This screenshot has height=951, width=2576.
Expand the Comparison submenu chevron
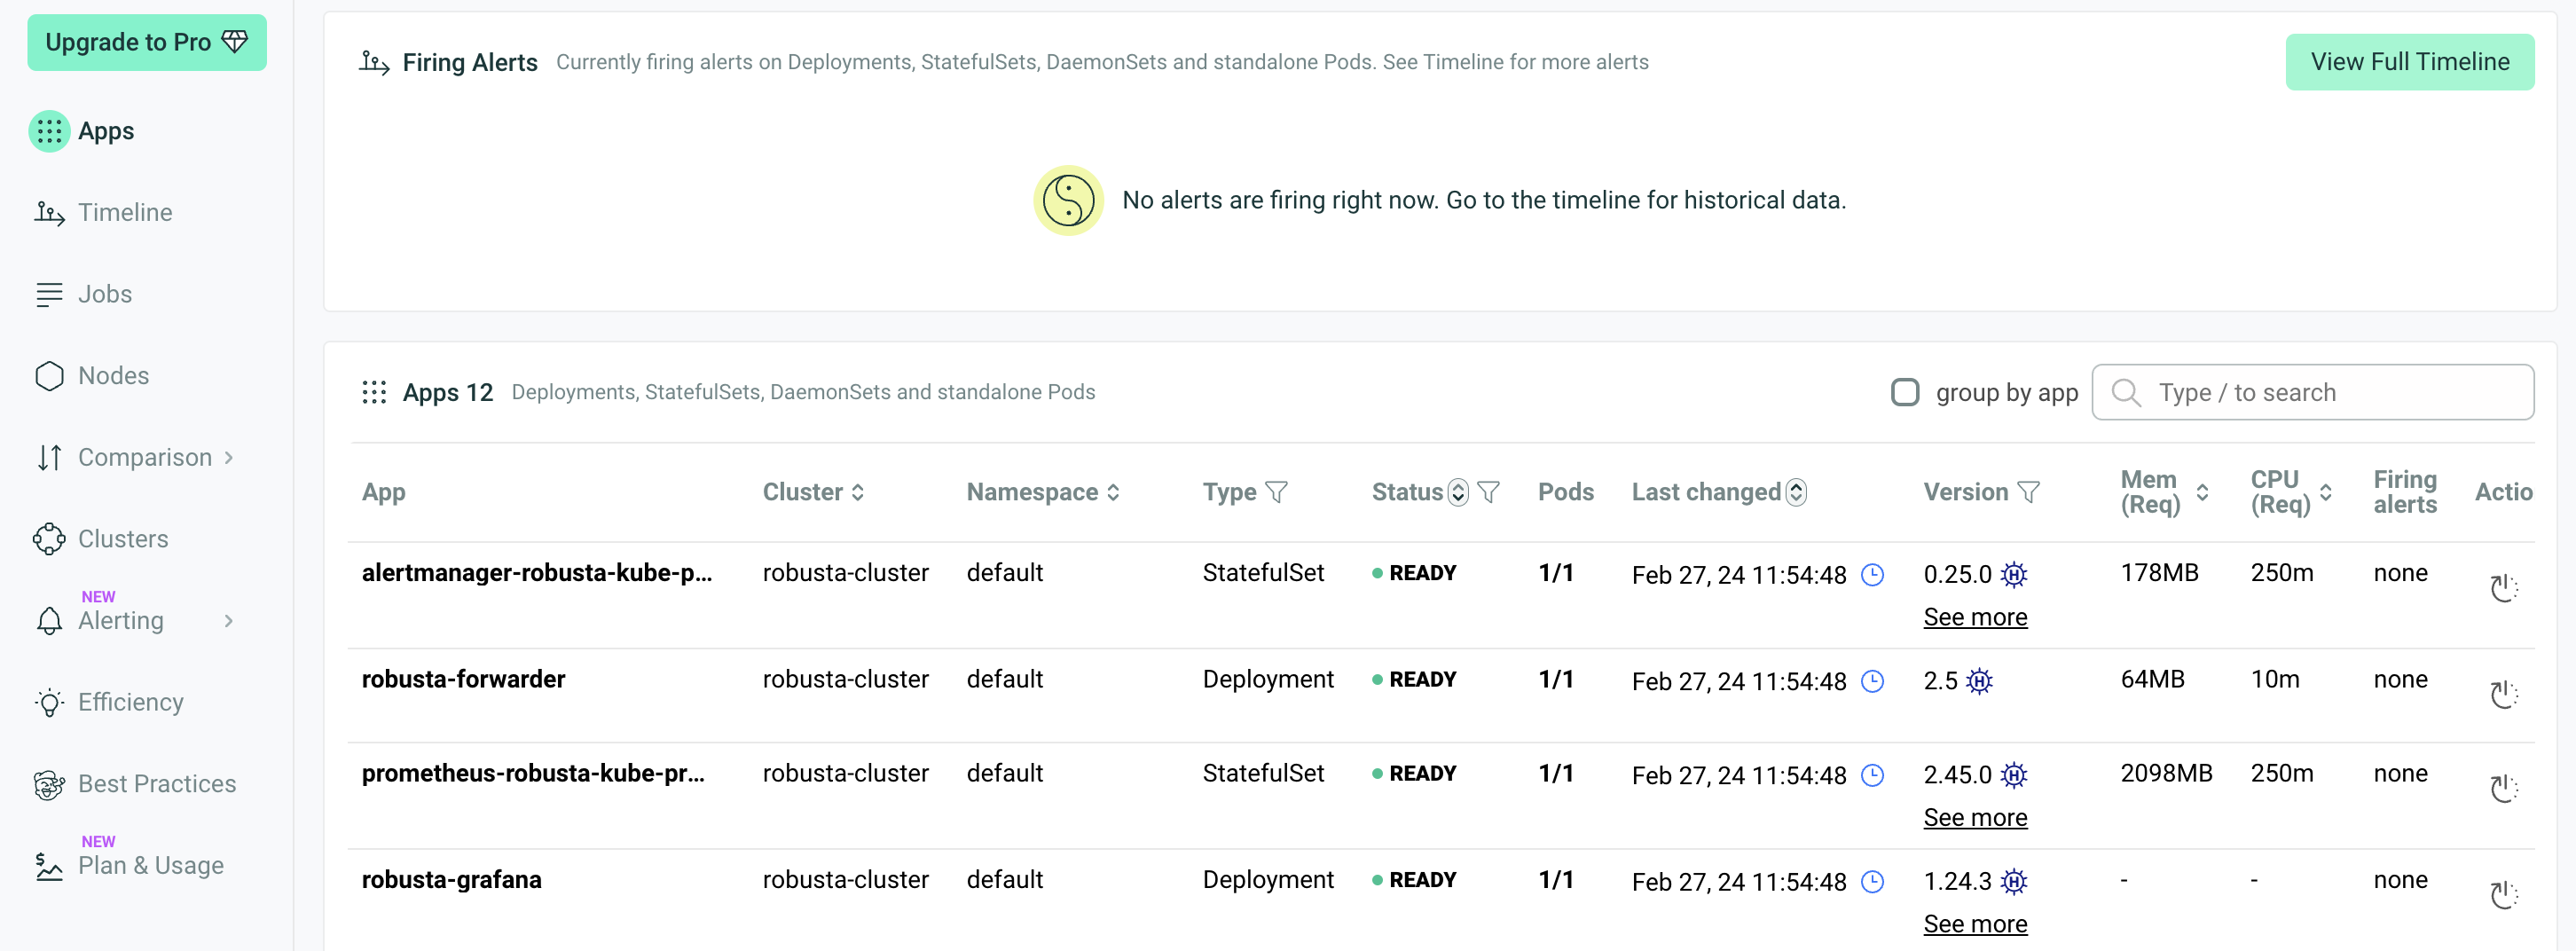[229, 458]
